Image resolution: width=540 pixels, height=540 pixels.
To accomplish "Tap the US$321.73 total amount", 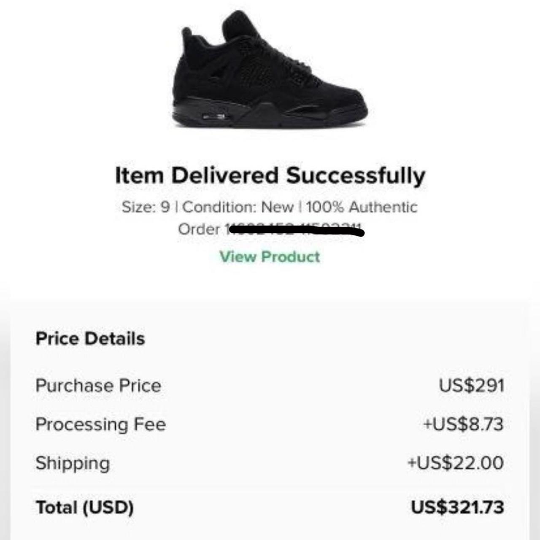I will pos(457,507).
